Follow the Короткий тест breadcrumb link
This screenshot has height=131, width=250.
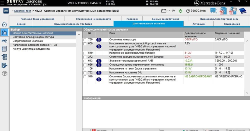22,11
